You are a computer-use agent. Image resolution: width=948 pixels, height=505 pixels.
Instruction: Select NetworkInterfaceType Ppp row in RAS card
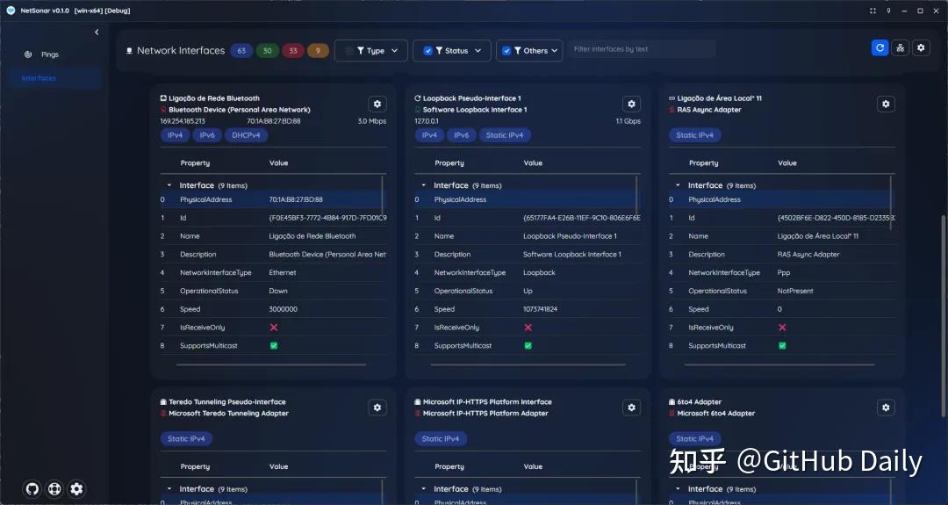[780, 273]
